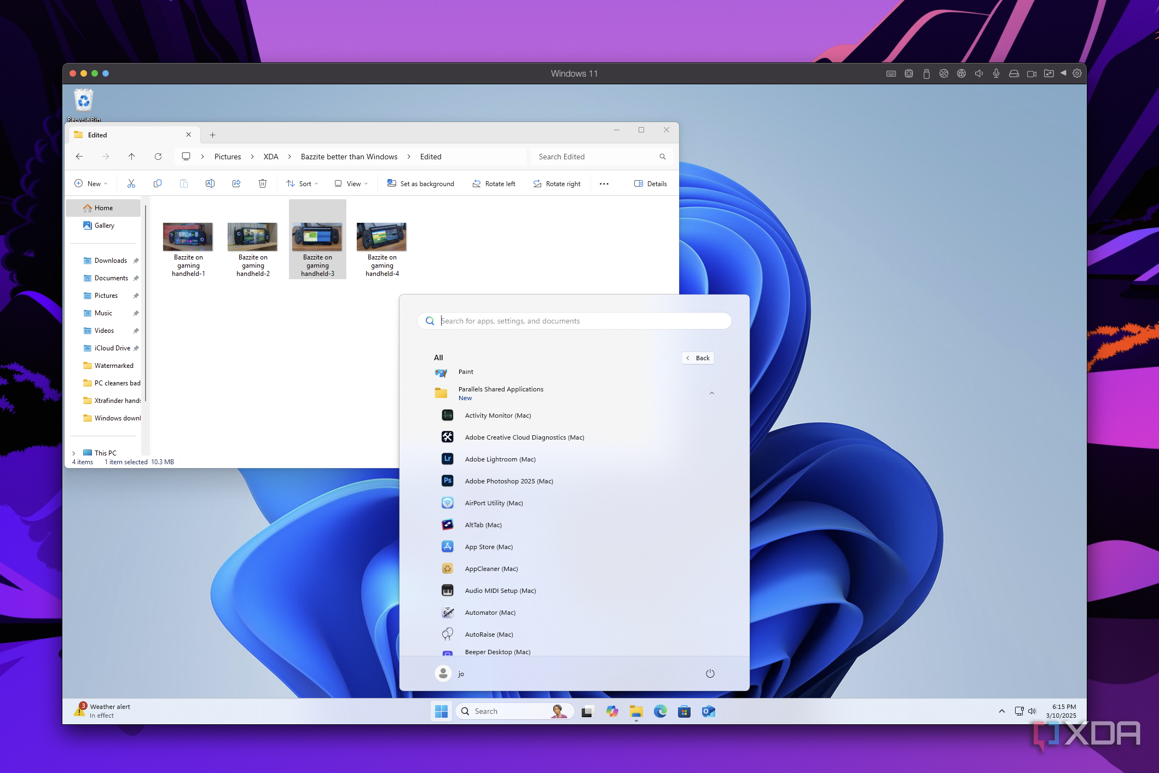1159x773 pixels.
Task: Click the Search Edited field
Action: coord(601,157)
